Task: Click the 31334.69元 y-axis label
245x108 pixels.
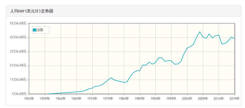Action: pyautogui.click(x=18, y=51)
